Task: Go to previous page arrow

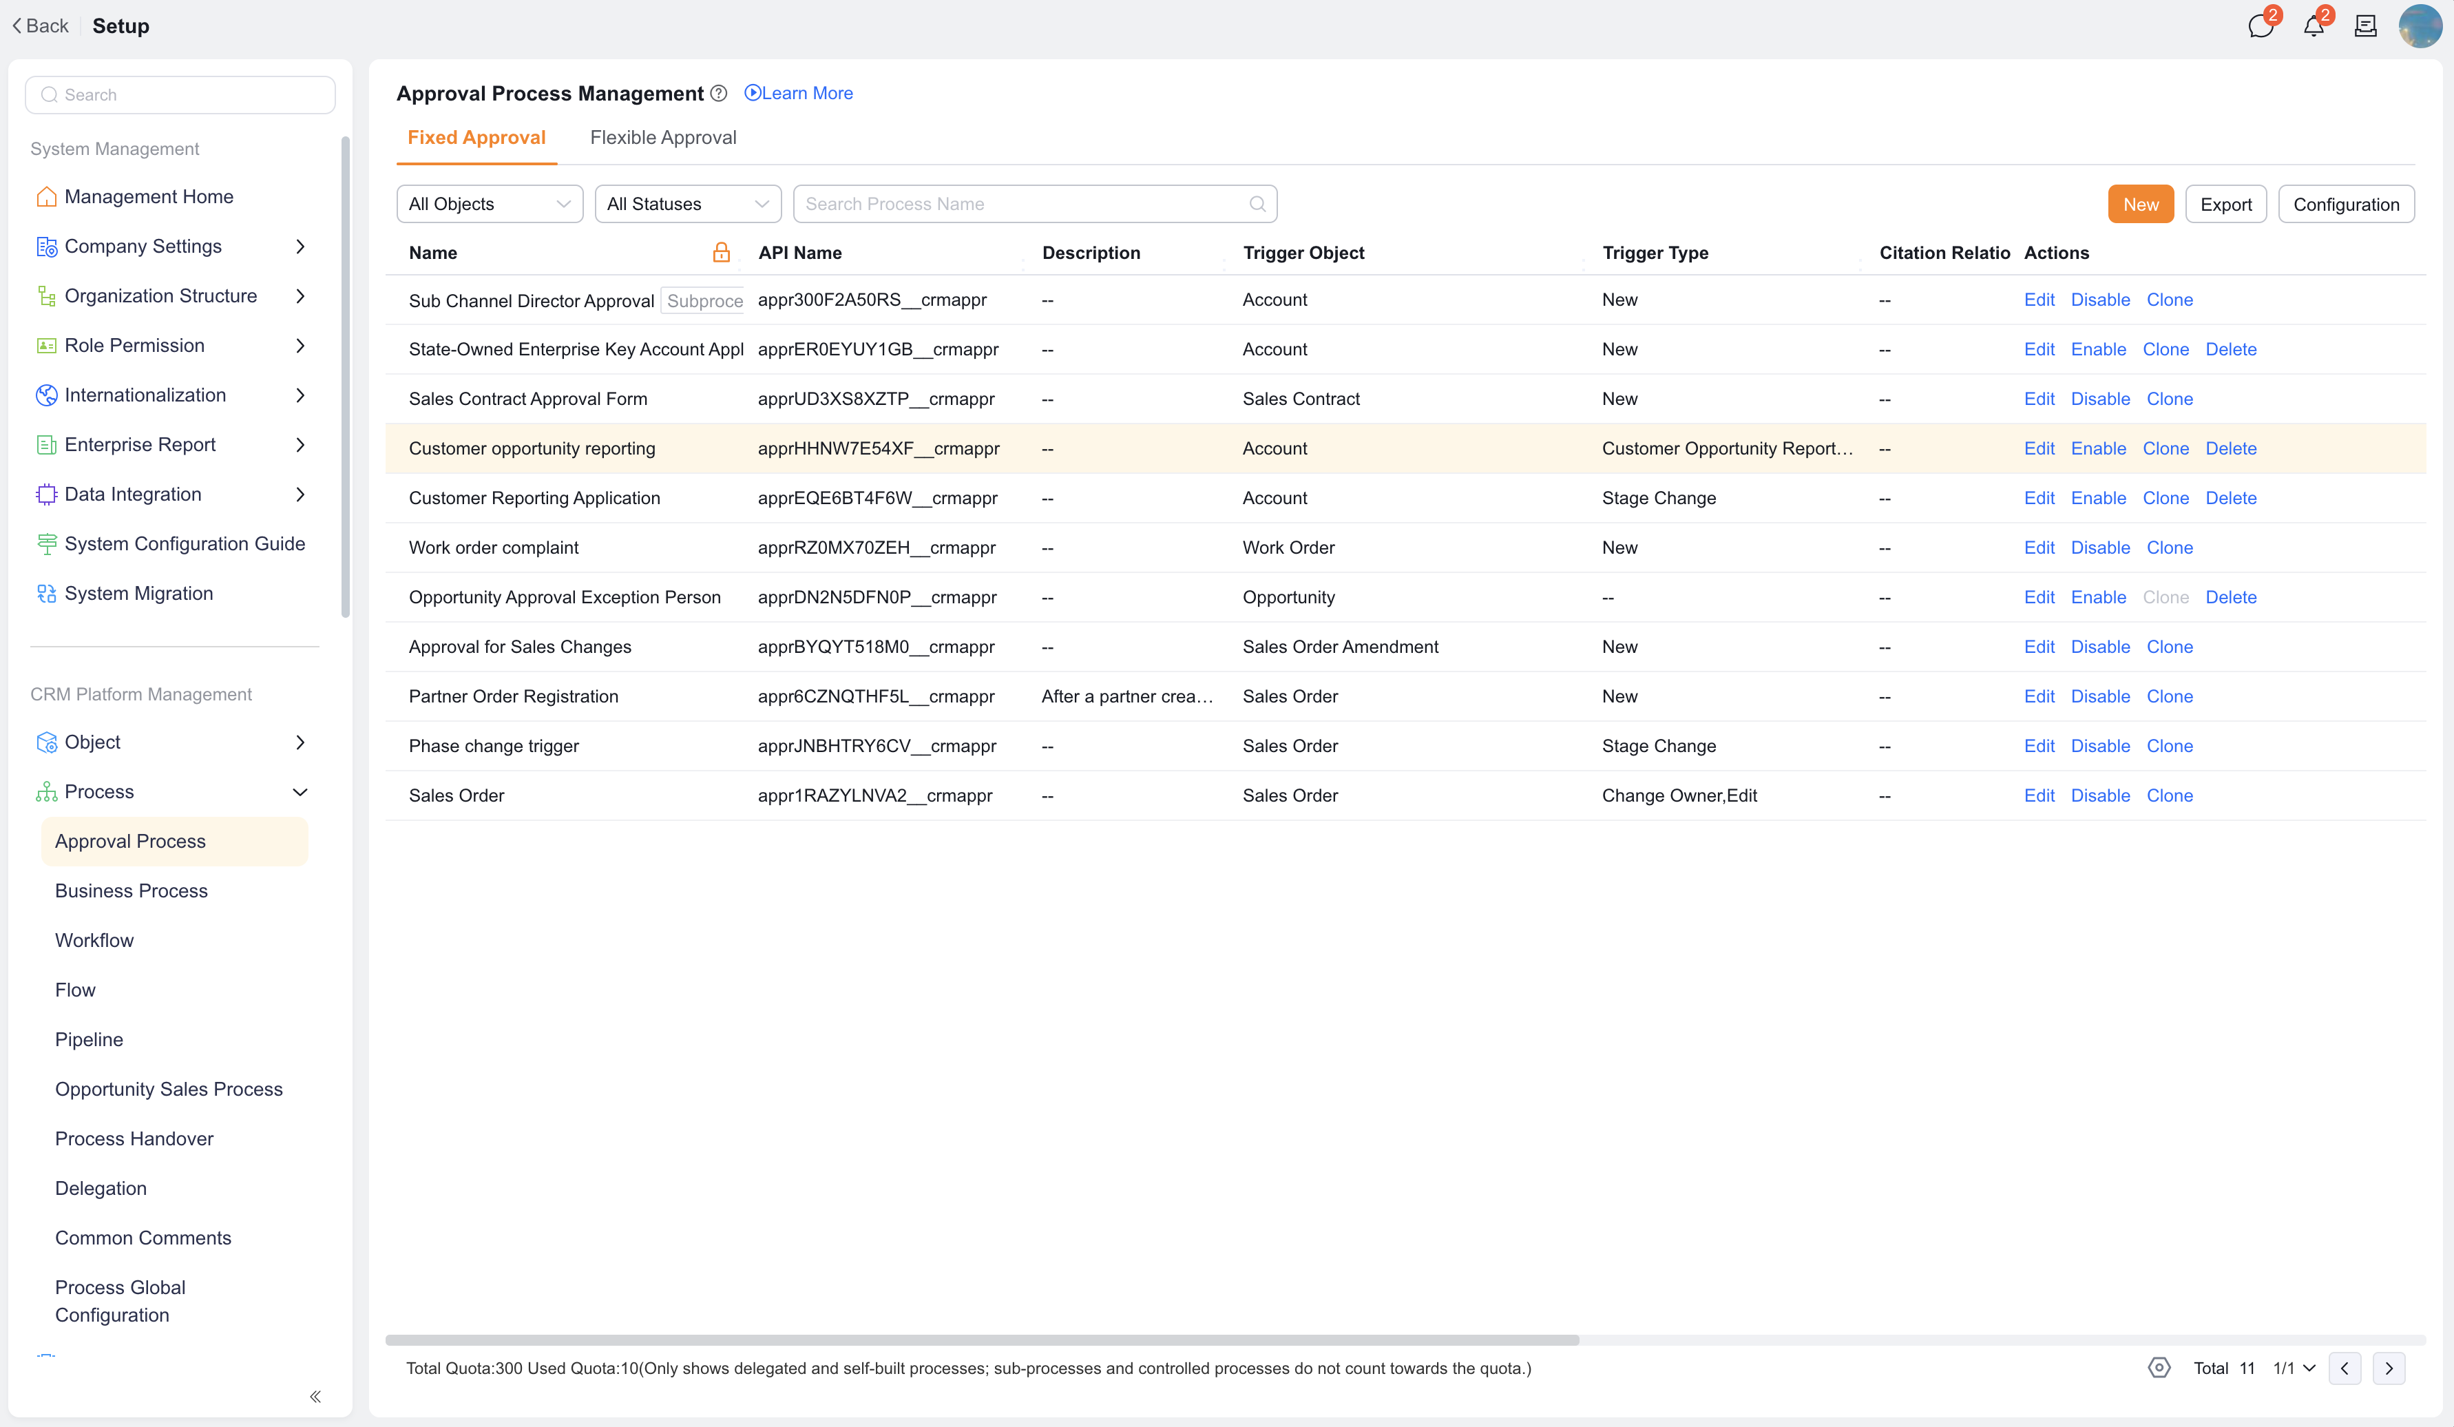Action: (2345, 1368)
